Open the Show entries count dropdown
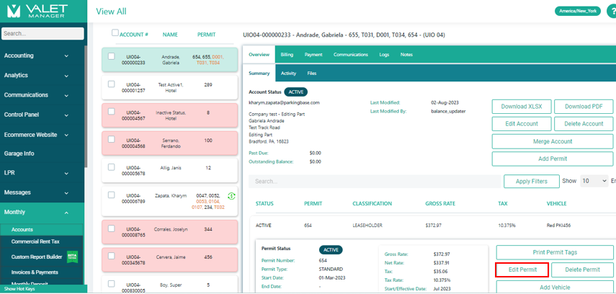 click(x=594, y=181)
